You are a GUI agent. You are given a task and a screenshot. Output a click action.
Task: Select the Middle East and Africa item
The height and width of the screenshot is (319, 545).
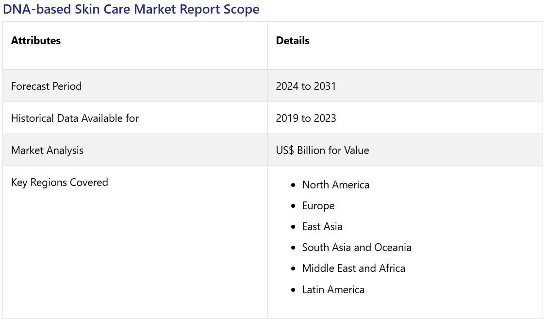pyautogui.click(x=353, y=269)
